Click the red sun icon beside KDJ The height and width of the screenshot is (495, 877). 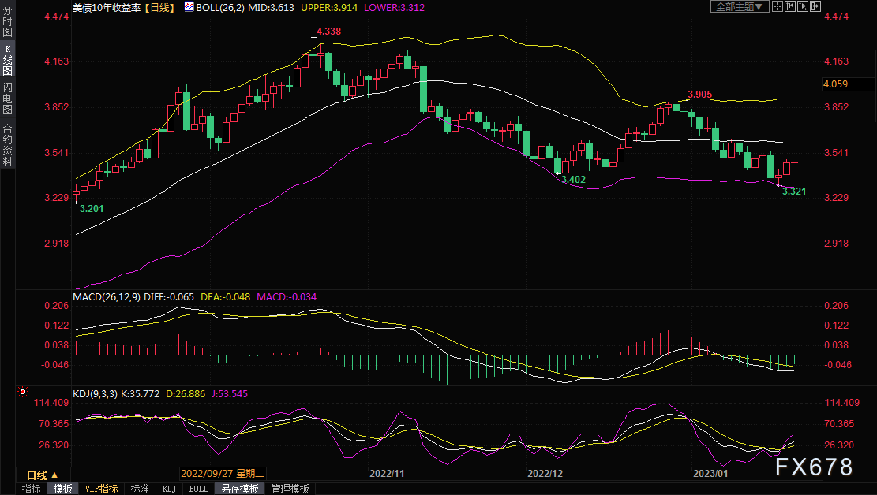[23, 392]
